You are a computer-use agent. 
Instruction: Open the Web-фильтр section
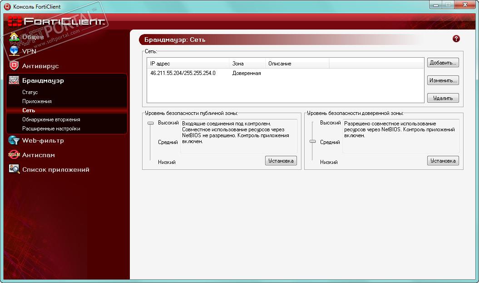click(43, 140)
